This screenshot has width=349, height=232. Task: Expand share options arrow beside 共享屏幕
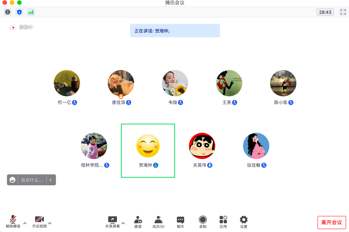point(123,223)
